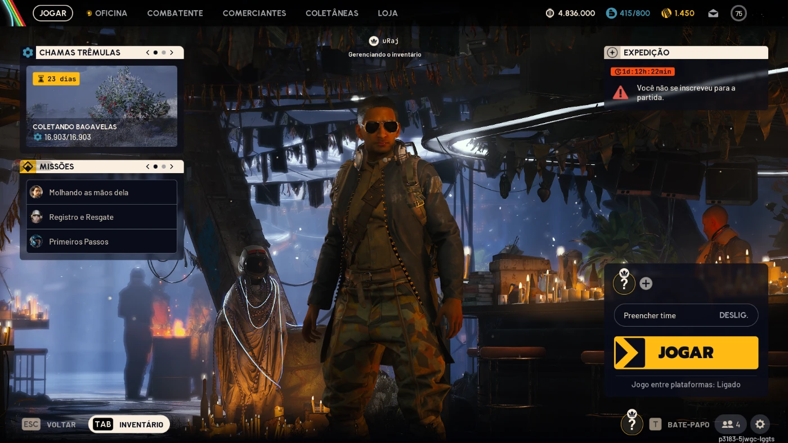The width and height of the screenshot is (788, 443).
Task: Open the Oficina tab
Action: point(110,13)
